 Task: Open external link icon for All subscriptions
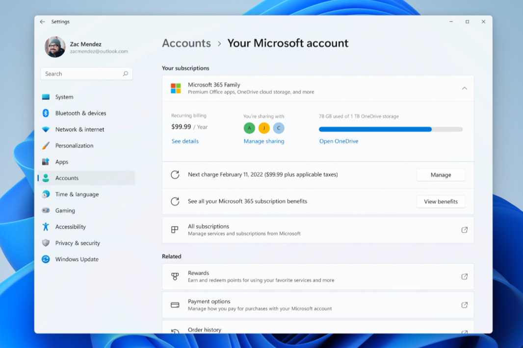point(464,230)
